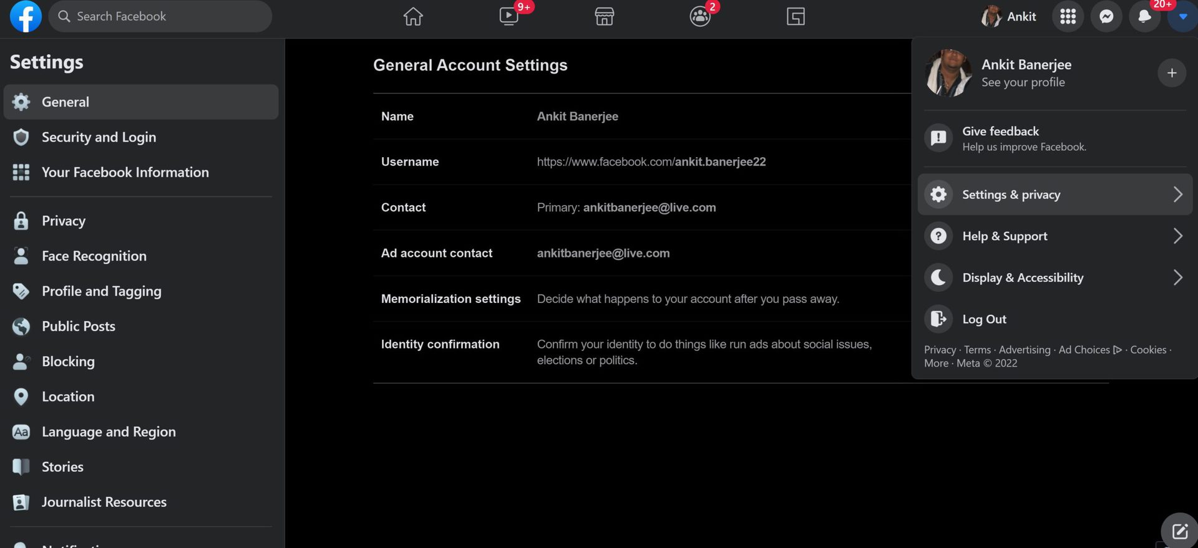Open the Ad Choices footer link
1198x548 pixels.
coord(1089,350)
